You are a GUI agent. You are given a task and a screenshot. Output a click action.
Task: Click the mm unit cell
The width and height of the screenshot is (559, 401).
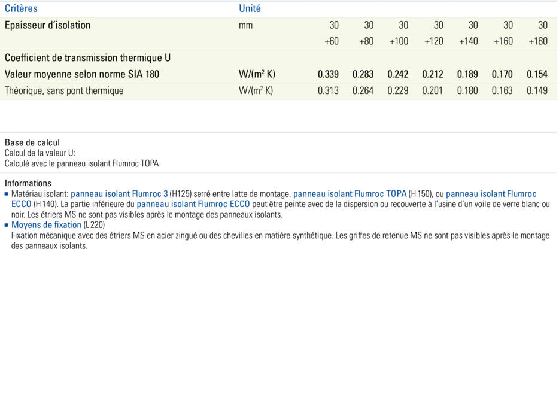click(245, 25)
